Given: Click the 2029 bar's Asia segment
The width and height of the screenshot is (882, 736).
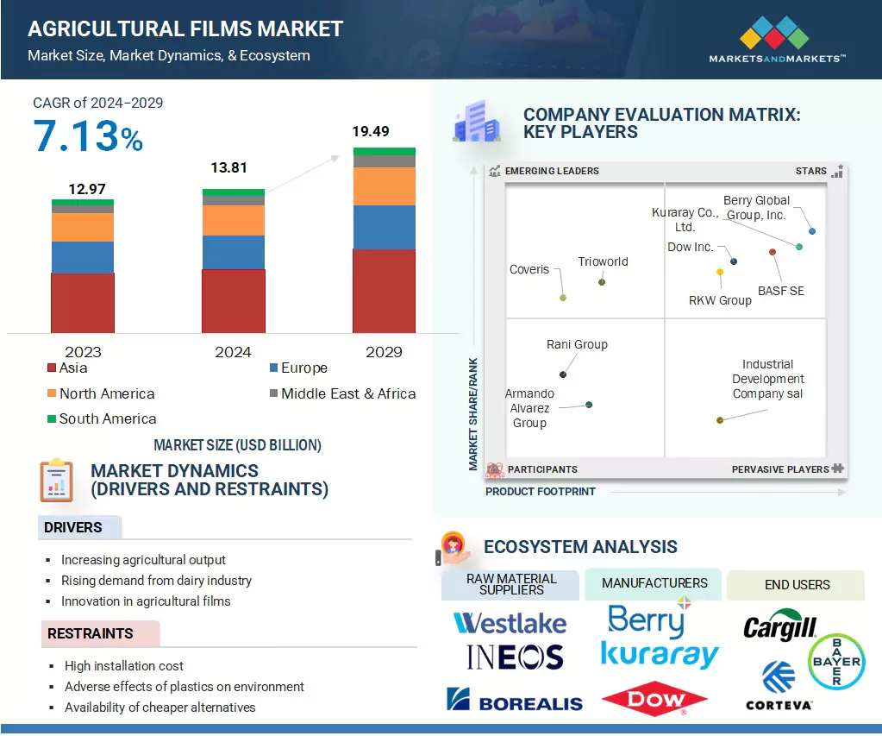Looking at the screenshot, I should point(384,291).
